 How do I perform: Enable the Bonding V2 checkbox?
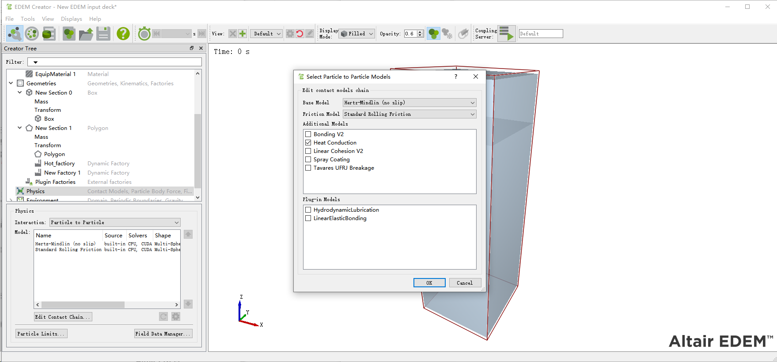point(308,134)
